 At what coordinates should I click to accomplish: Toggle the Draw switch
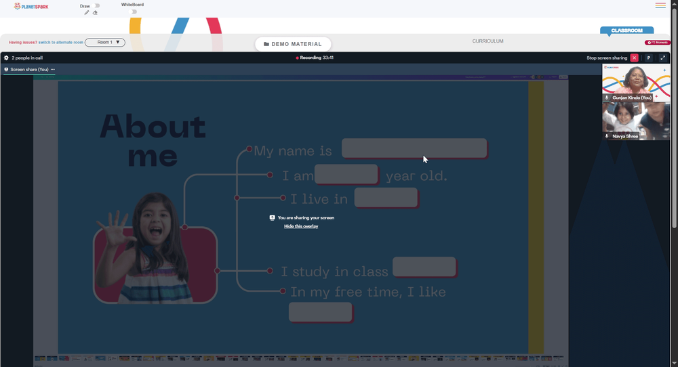(x=96, y=5)
